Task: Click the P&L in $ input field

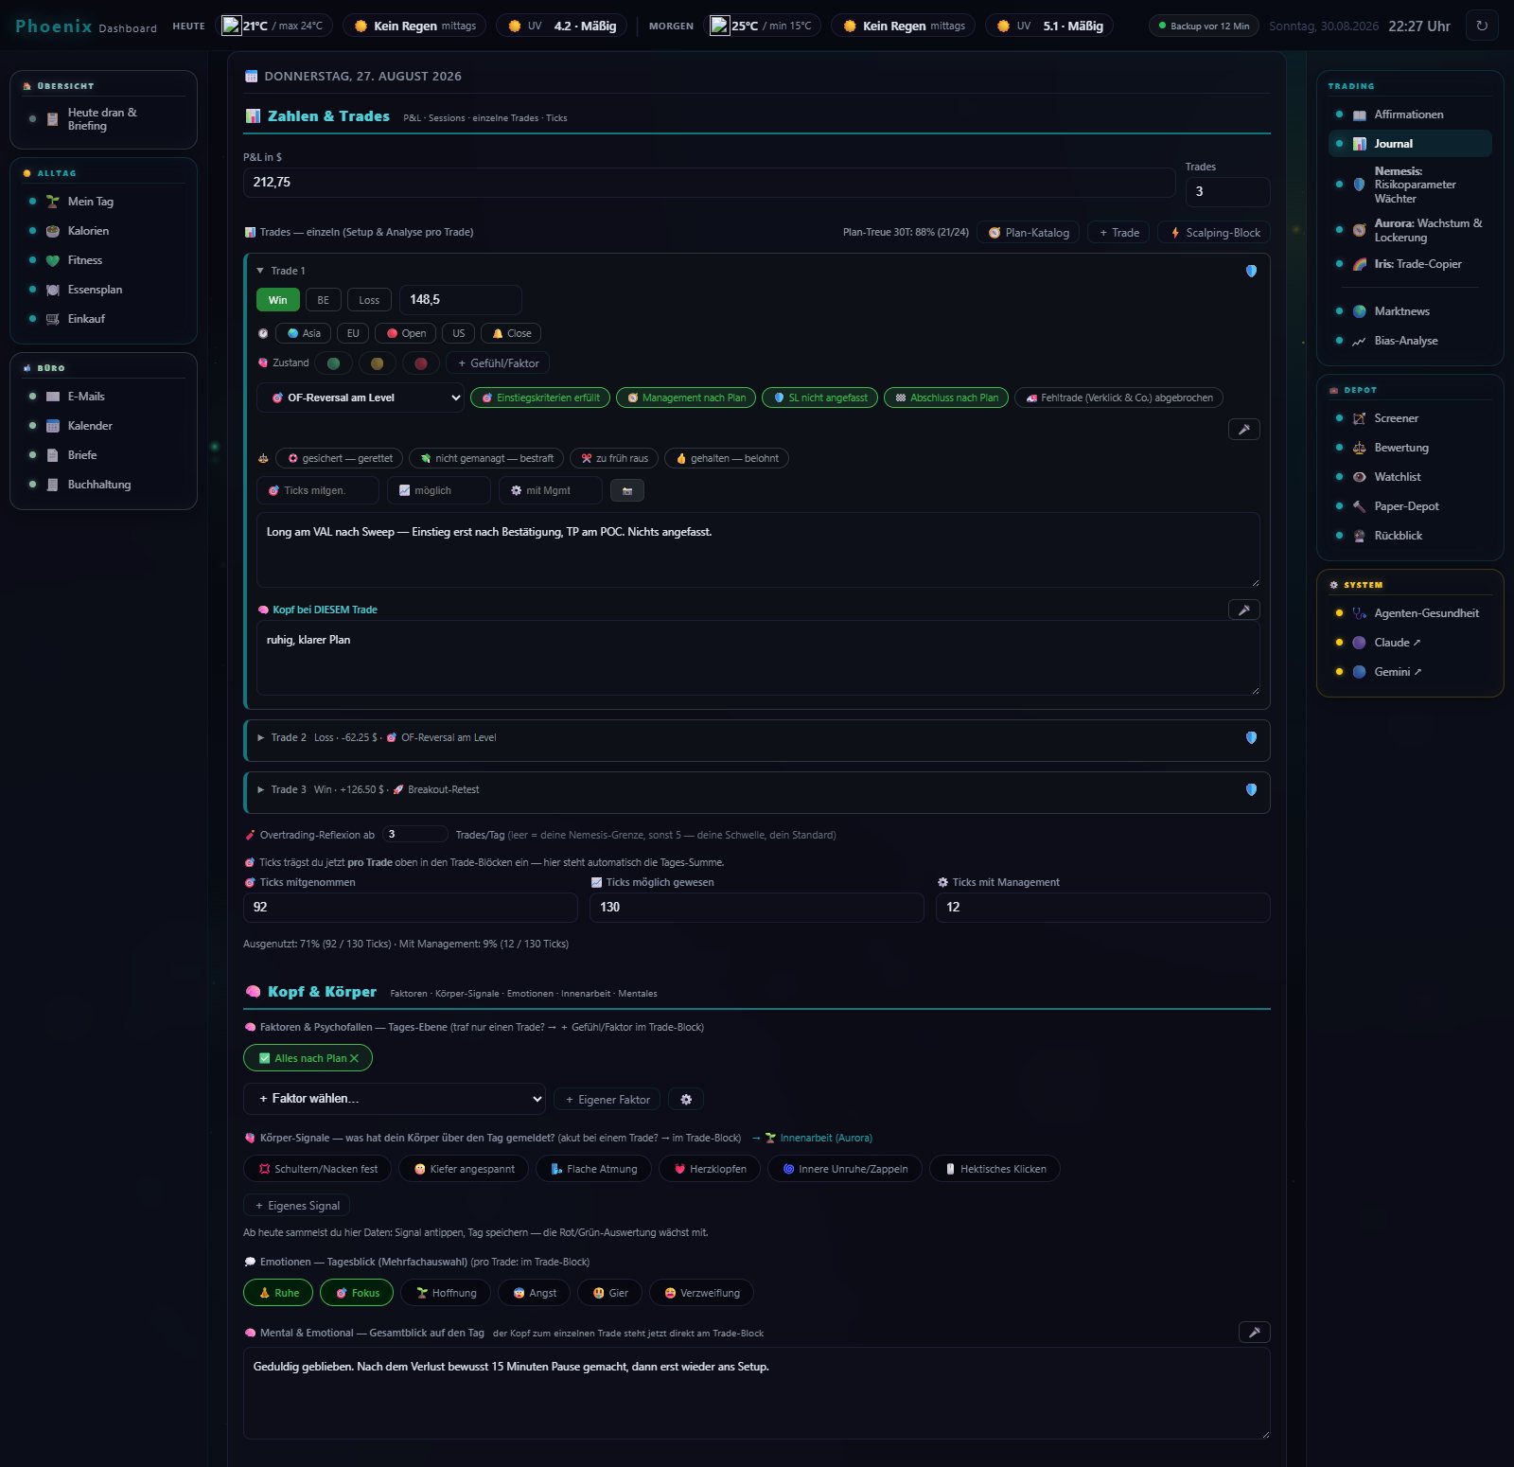Action: pos(709,183)
